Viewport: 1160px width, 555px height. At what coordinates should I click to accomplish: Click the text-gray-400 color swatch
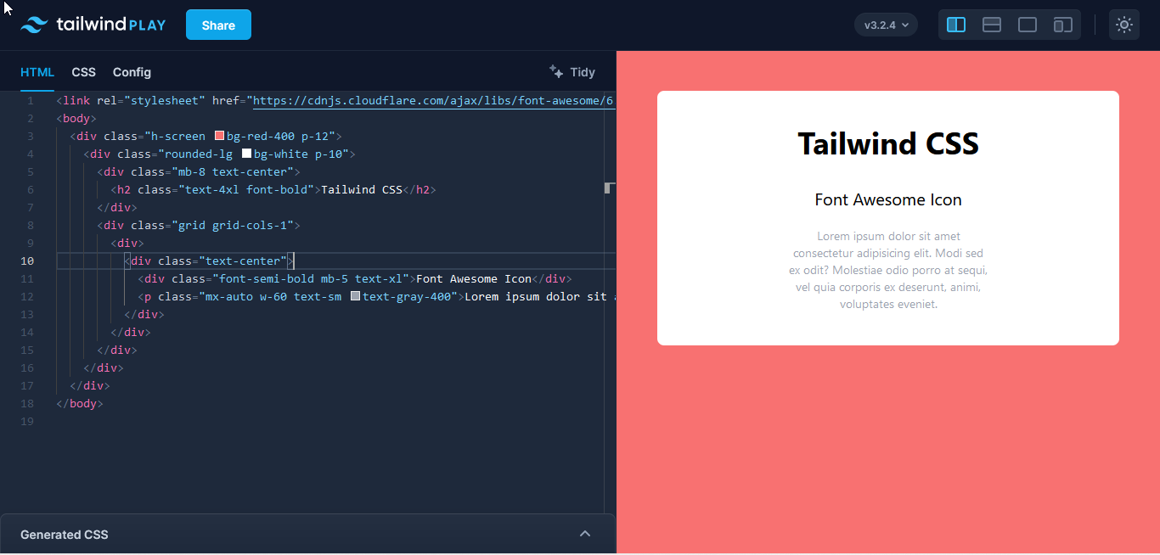(x=355, y=296)
